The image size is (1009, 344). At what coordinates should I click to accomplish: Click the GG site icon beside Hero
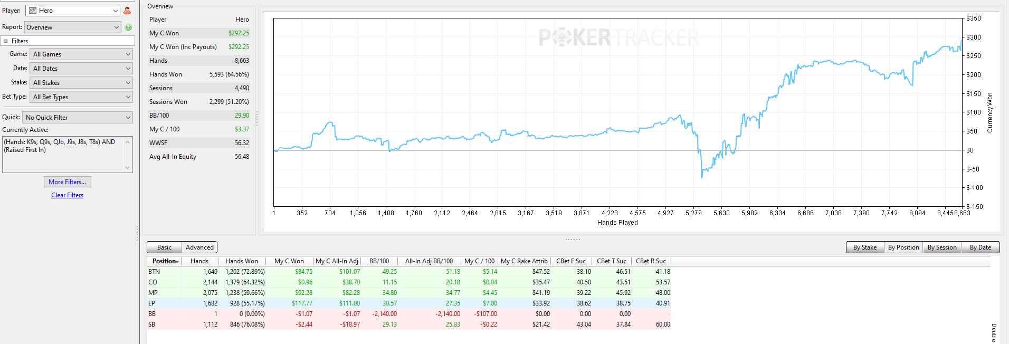[x=33, y=11]
